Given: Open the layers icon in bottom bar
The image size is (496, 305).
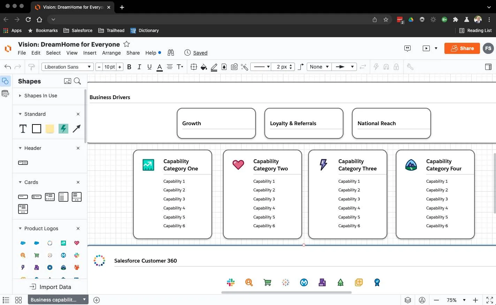Looking at the screenshot, I should click(408, 300).
